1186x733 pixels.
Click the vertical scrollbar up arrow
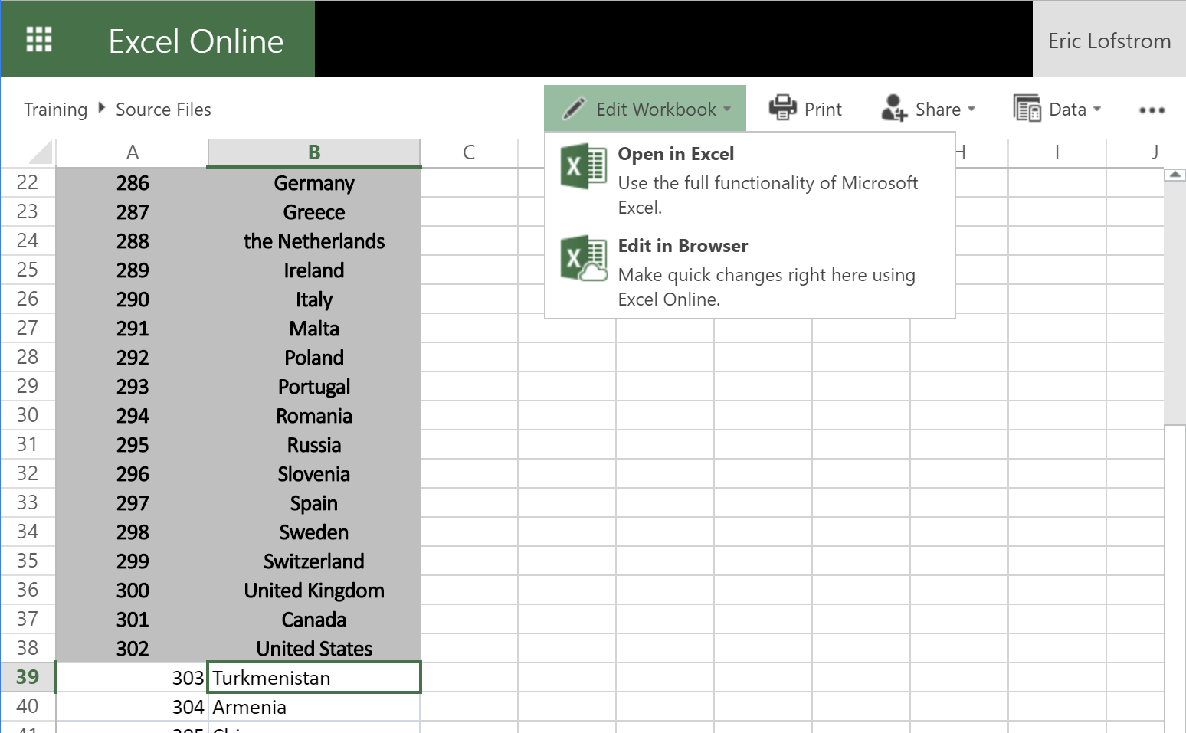[1175, 173]
